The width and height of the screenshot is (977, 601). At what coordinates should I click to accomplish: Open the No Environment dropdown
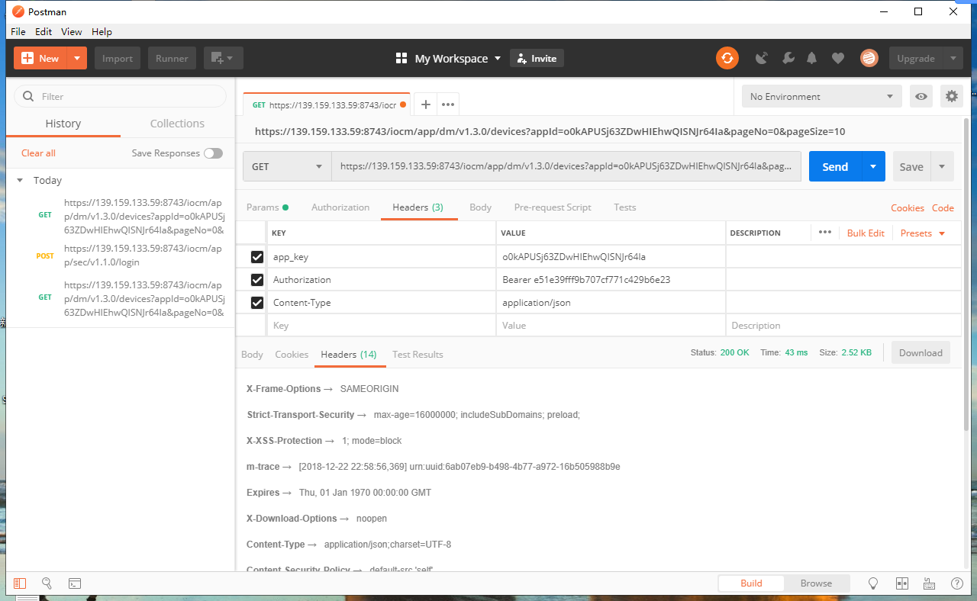coord(821,96)
